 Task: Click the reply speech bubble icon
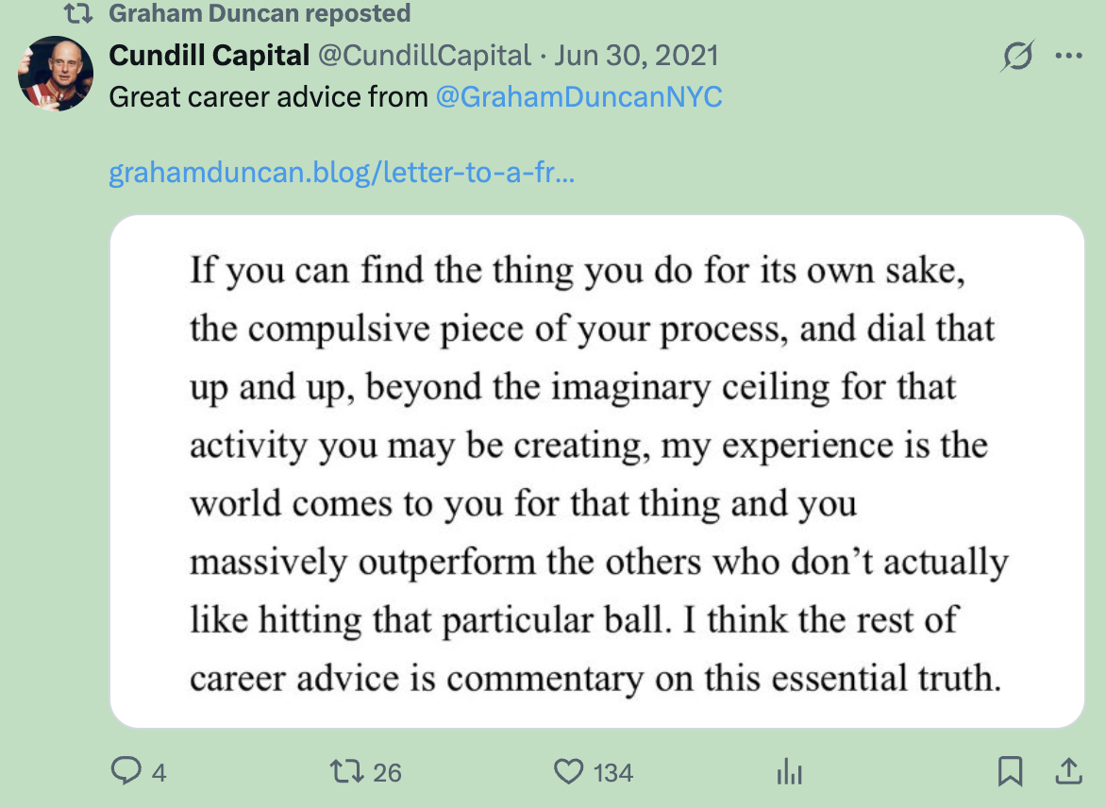click(126, 773)
